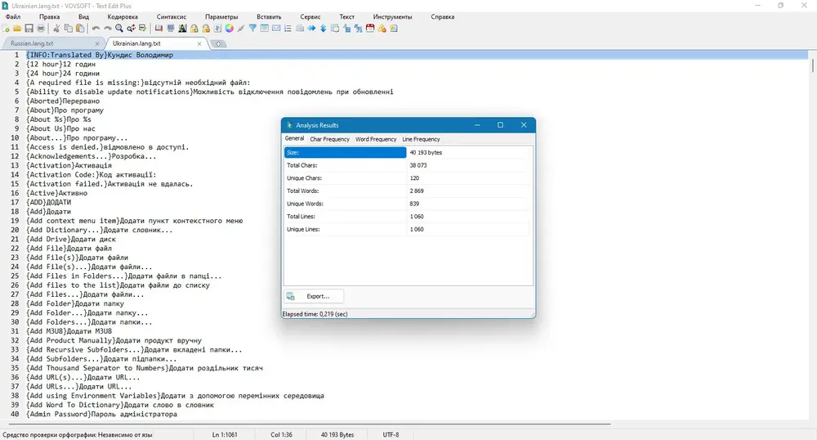The image size is (817, 440).
Task: Click the Save file floppy icon
Action: coord(29,28)
